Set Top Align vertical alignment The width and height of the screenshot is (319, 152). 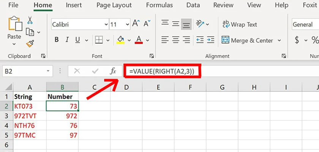click(164, 22)
